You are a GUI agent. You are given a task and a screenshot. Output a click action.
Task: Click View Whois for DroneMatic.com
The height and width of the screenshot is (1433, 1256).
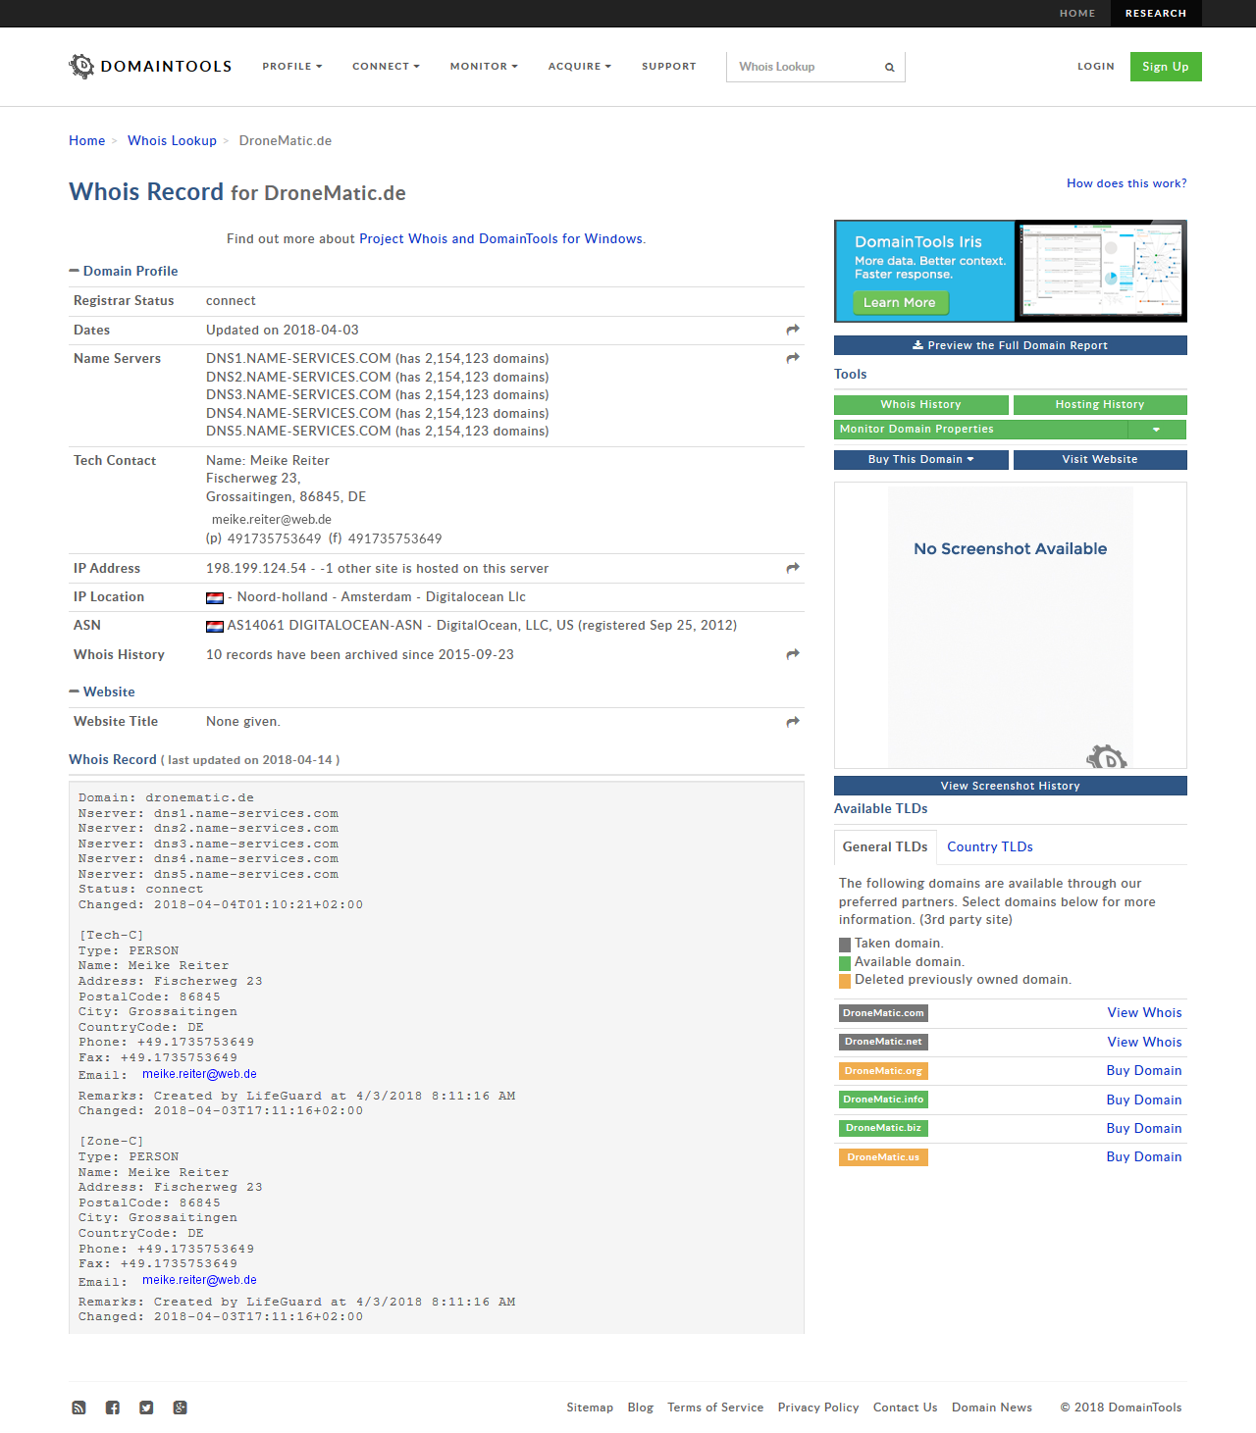click(x=1144, y=1013)
